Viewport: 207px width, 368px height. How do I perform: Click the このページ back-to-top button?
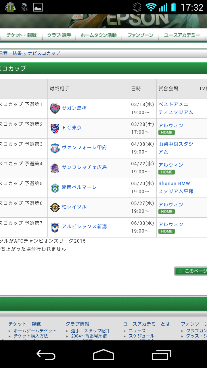tap(191, 271)
